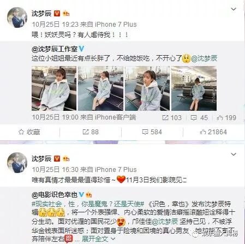The height and width of the screenshot is (244, 245).
Task: Click the star icon beside 收藏
Action: point(21,132)
